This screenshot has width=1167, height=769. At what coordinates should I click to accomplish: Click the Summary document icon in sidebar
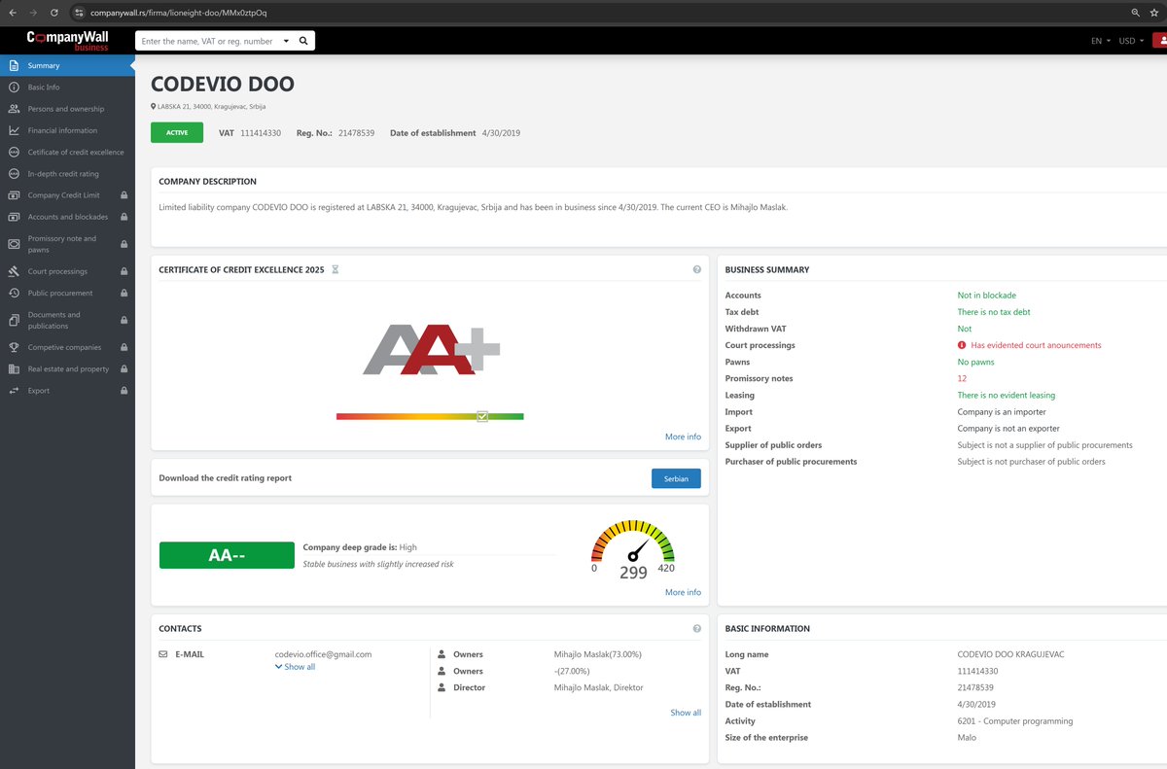[x=14, y=65]
